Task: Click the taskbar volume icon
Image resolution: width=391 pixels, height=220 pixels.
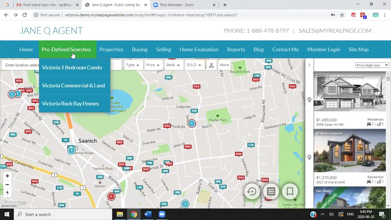Action: (x=331, y=214)
